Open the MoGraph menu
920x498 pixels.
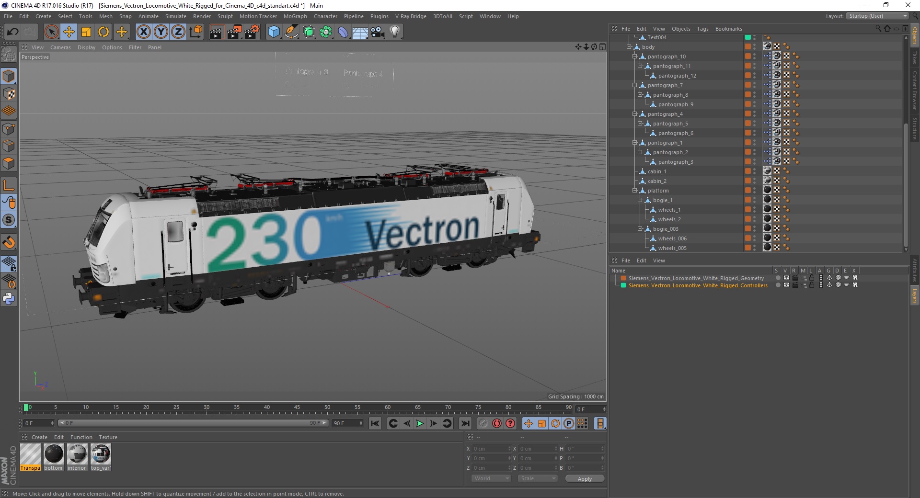(x=295, y=16)
